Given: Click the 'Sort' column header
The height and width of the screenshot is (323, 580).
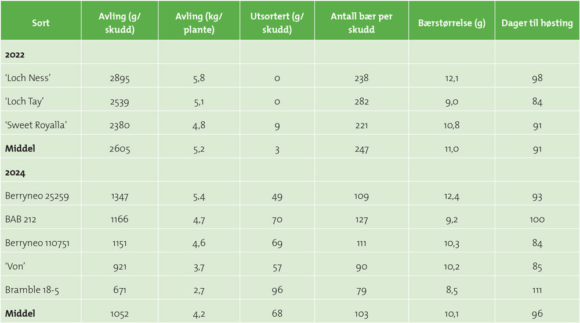Looking at the screenshot, I should [x=41, y=23].
